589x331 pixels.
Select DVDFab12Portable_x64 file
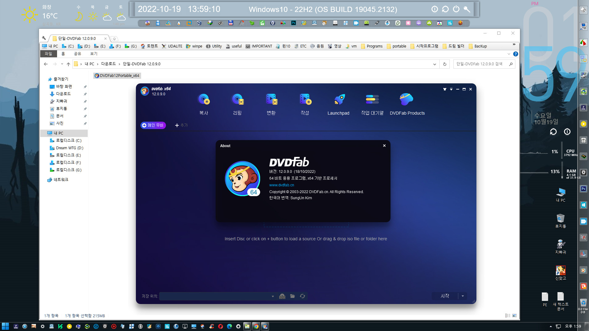pyautogui.click(x=117, y=76)
